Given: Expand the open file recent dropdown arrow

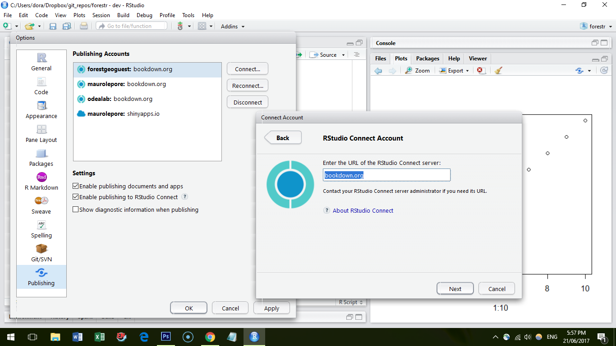Looking at the screenshot, I should click(39, 27).
